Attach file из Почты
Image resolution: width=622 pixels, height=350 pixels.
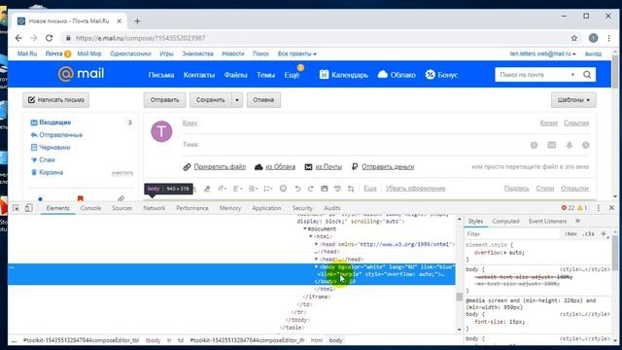(x=328, y=166)
